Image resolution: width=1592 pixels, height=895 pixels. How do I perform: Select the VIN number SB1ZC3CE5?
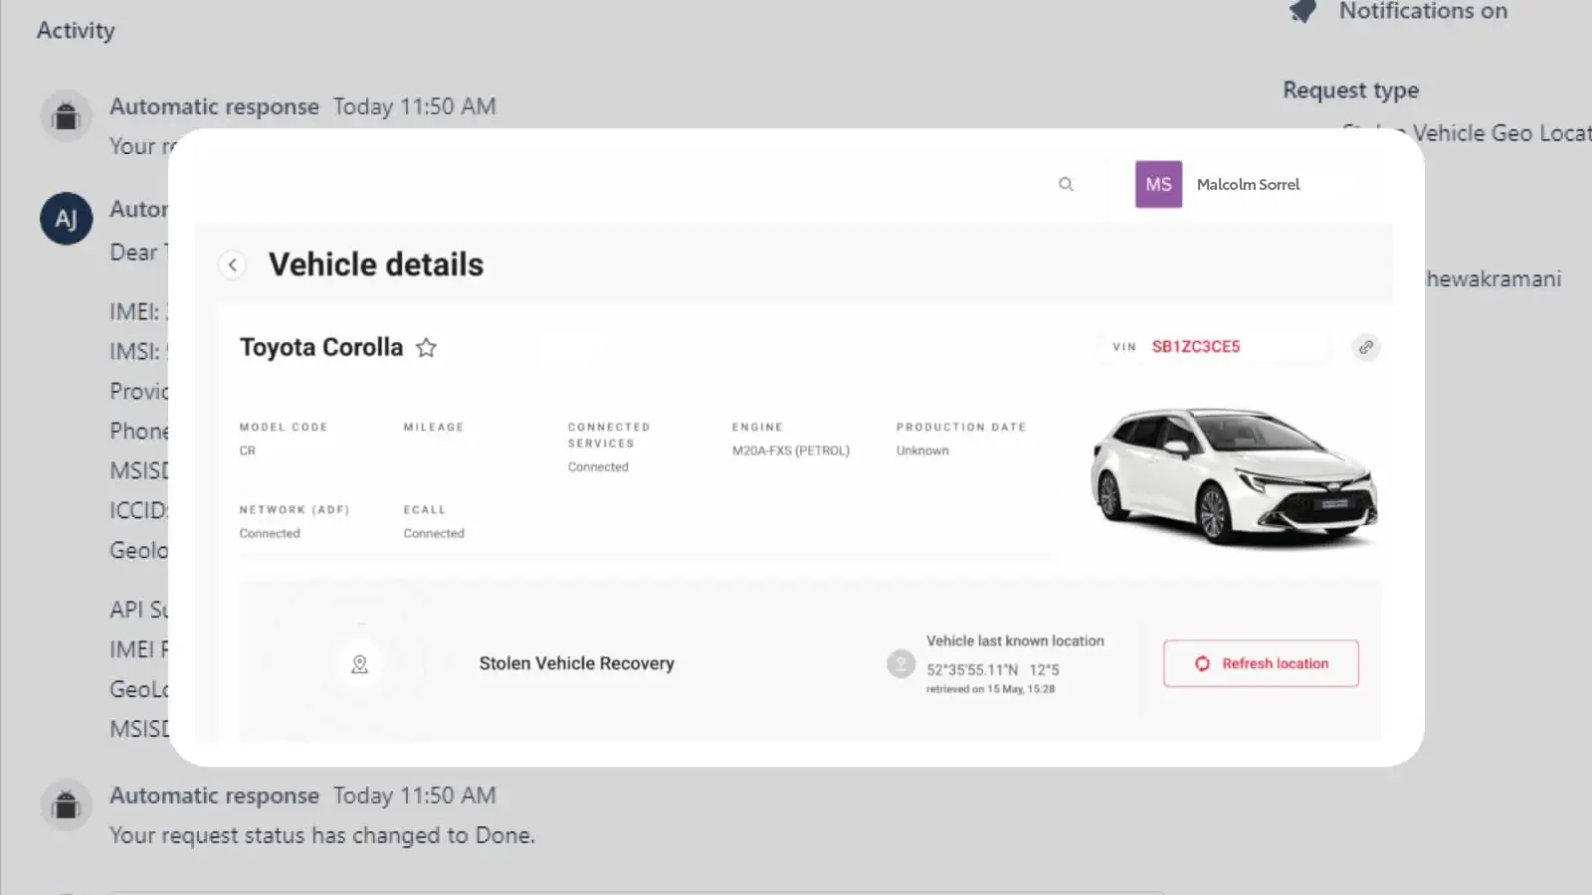tap(1196, 346)
